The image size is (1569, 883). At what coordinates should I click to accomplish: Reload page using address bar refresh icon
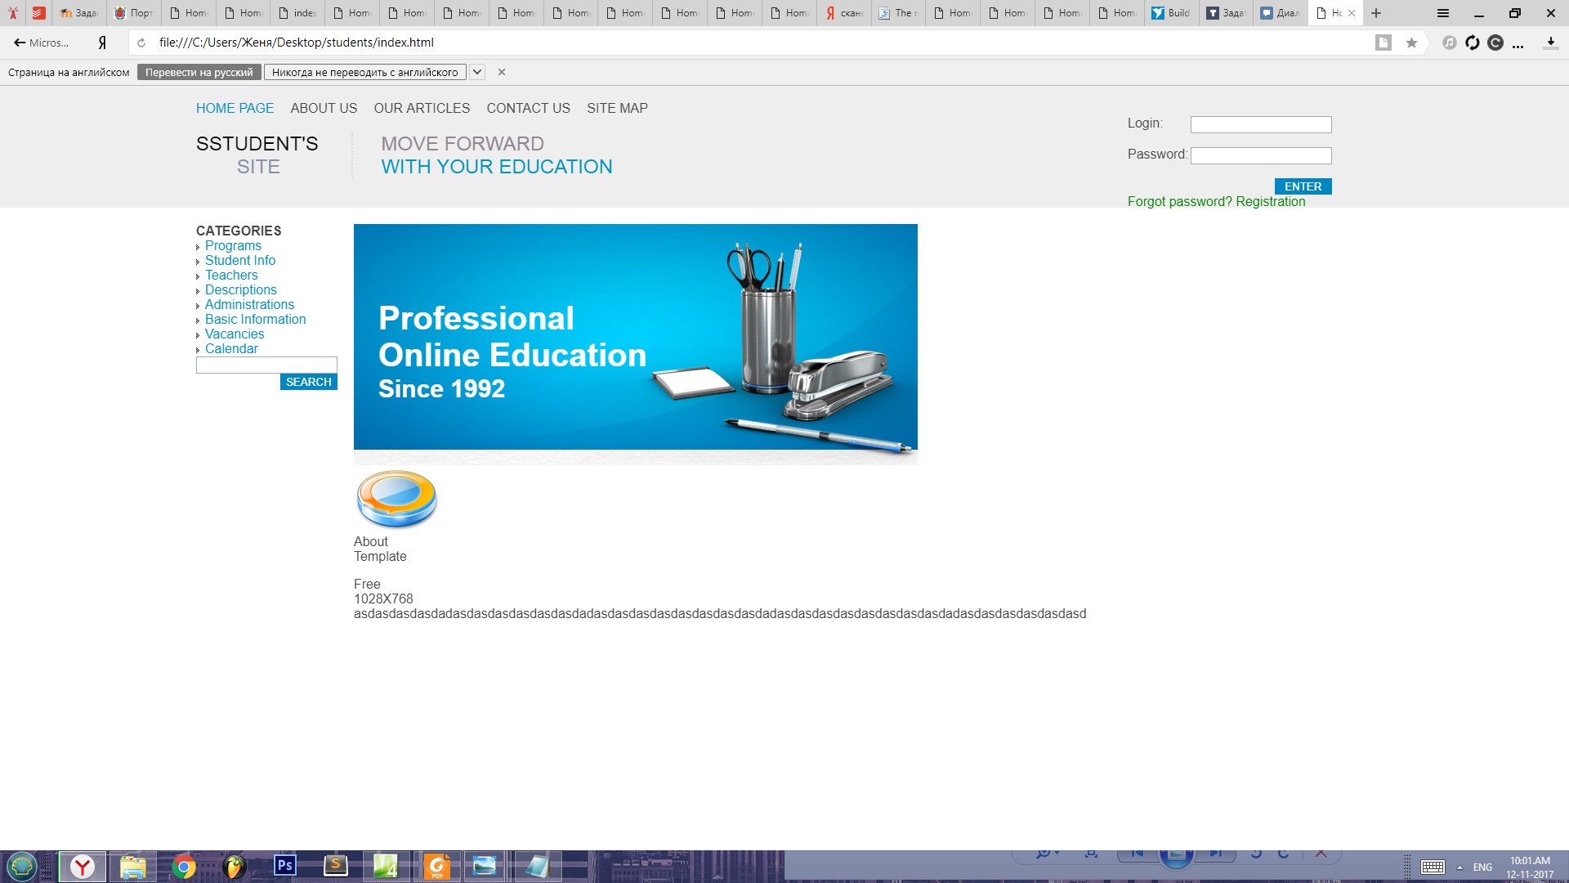tap(141, 43)
